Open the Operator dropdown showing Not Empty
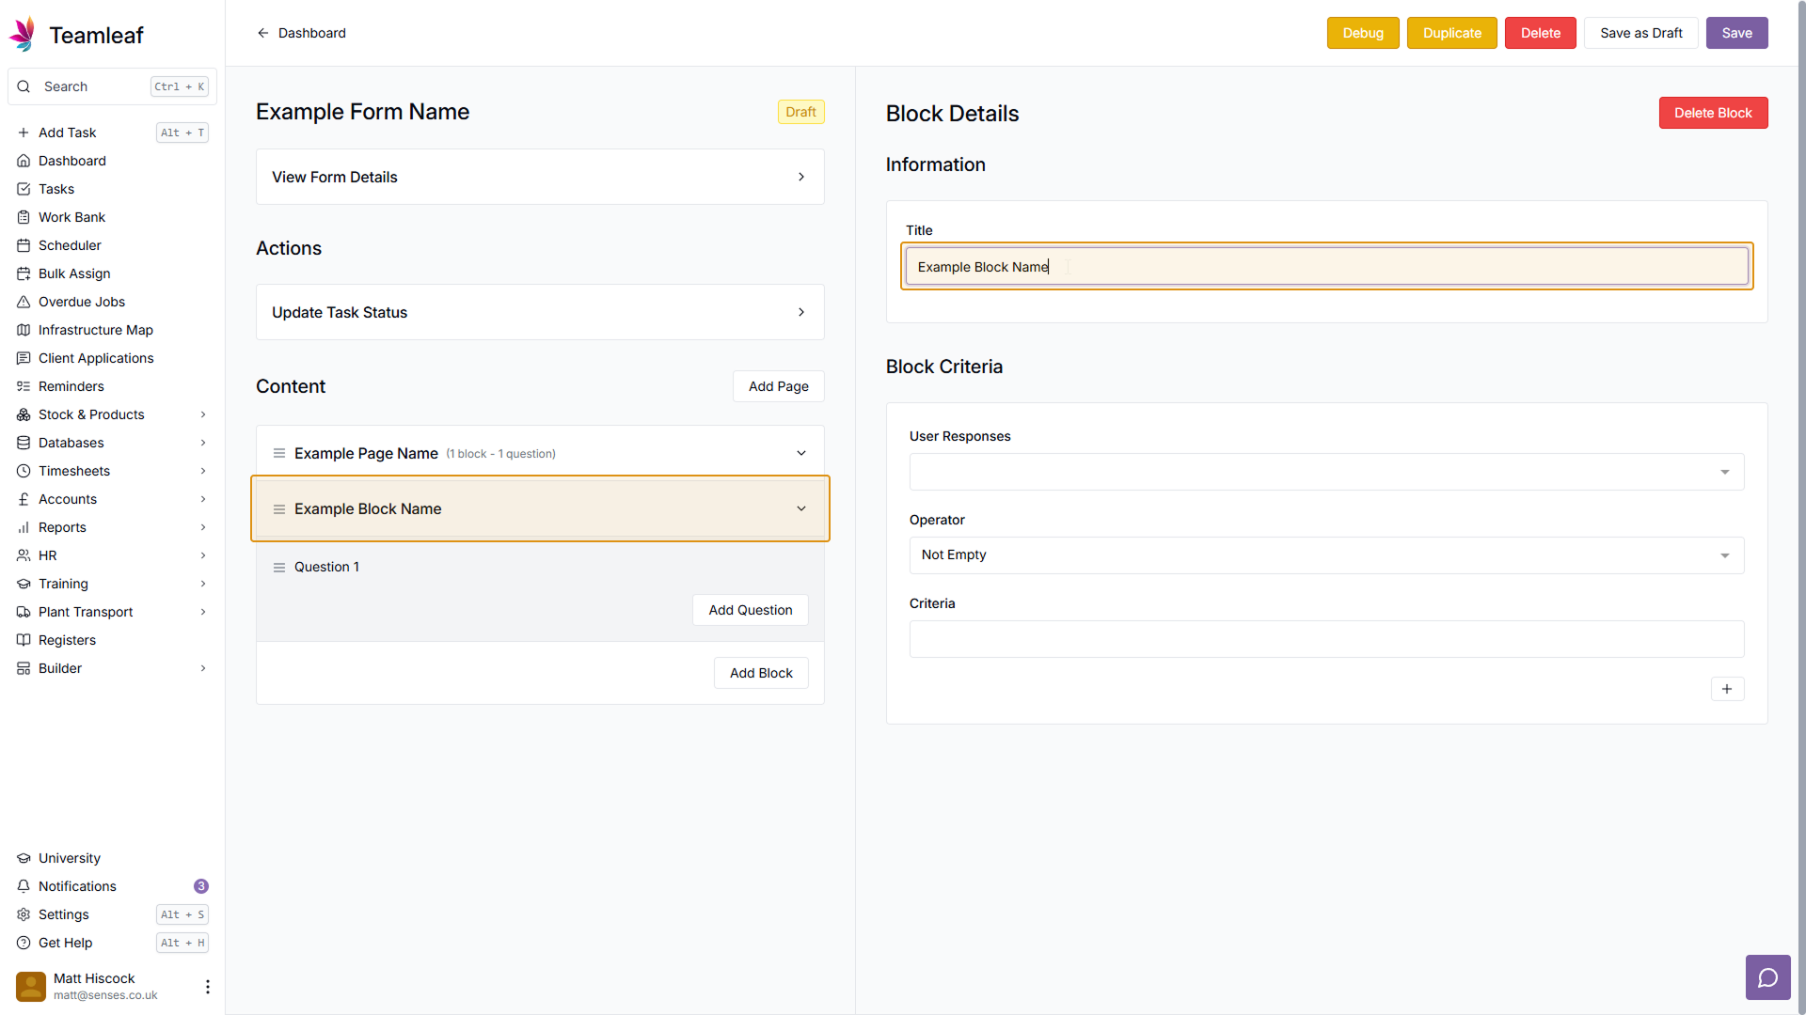This screenshot has width=1806, height=1015. tap(1326, 555)
